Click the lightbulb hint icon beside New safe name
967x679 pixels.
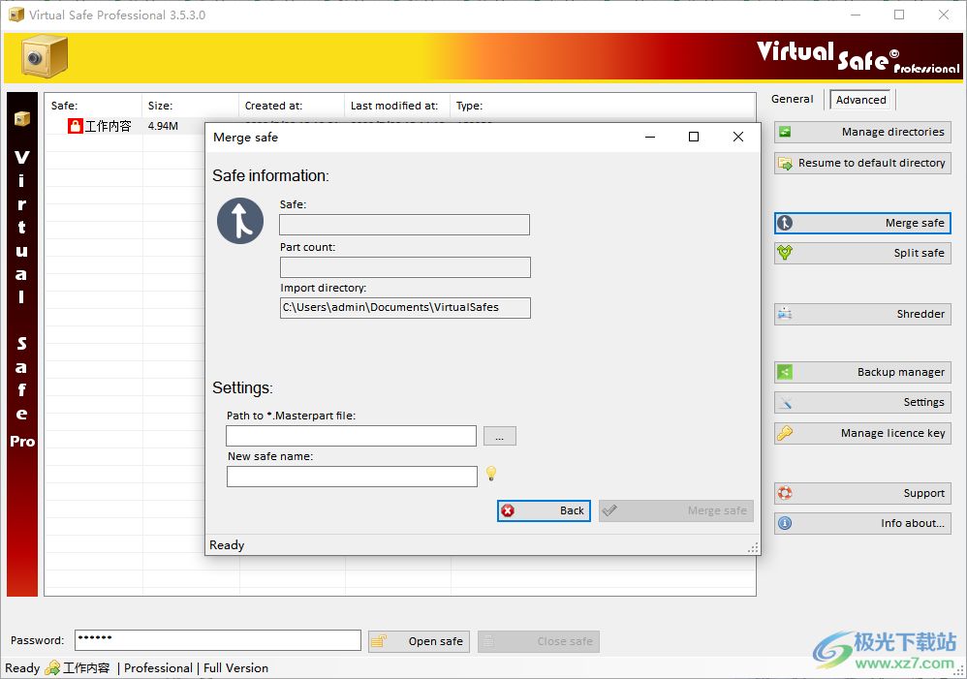tap(491, 474)
